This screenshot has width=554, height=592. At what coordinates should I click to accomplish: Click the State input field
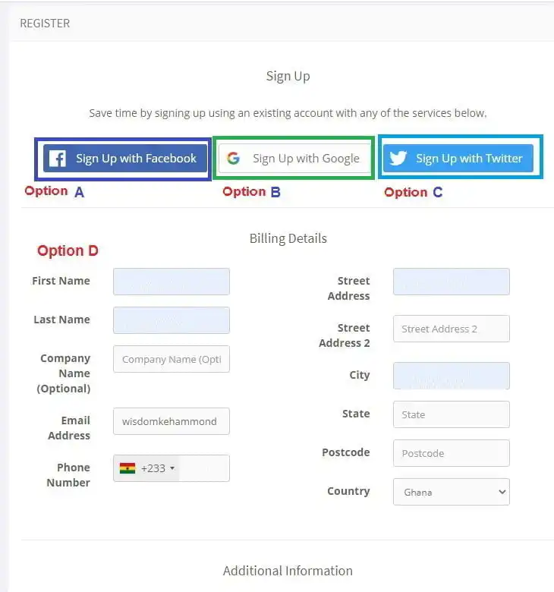point(451,414)
